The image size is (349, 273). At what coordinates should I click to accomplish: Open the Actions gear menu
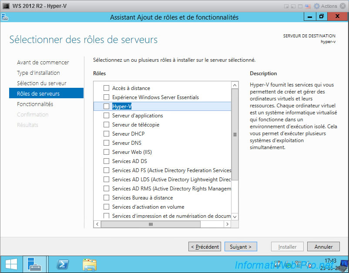point(325,6)
